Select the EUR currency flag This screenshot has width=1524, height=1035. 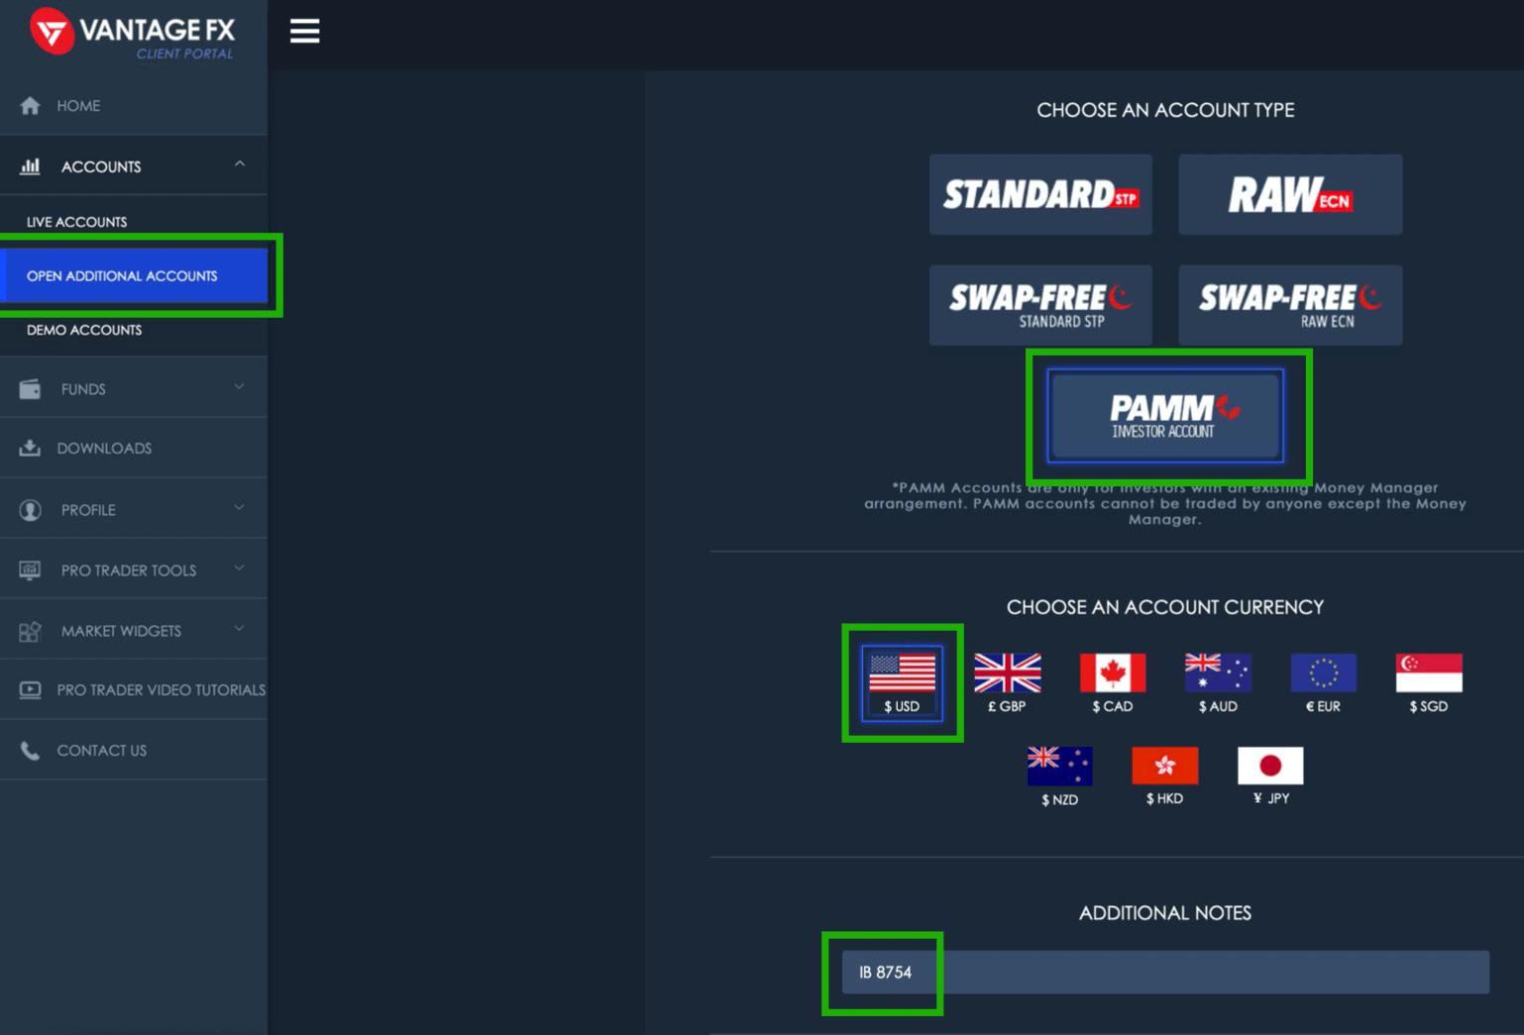point(1323,673)
